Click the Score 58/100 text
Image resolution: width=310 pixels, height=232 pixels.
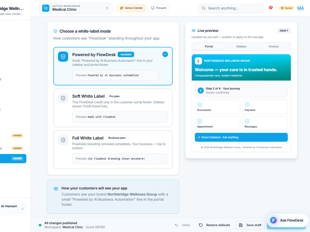95,227
